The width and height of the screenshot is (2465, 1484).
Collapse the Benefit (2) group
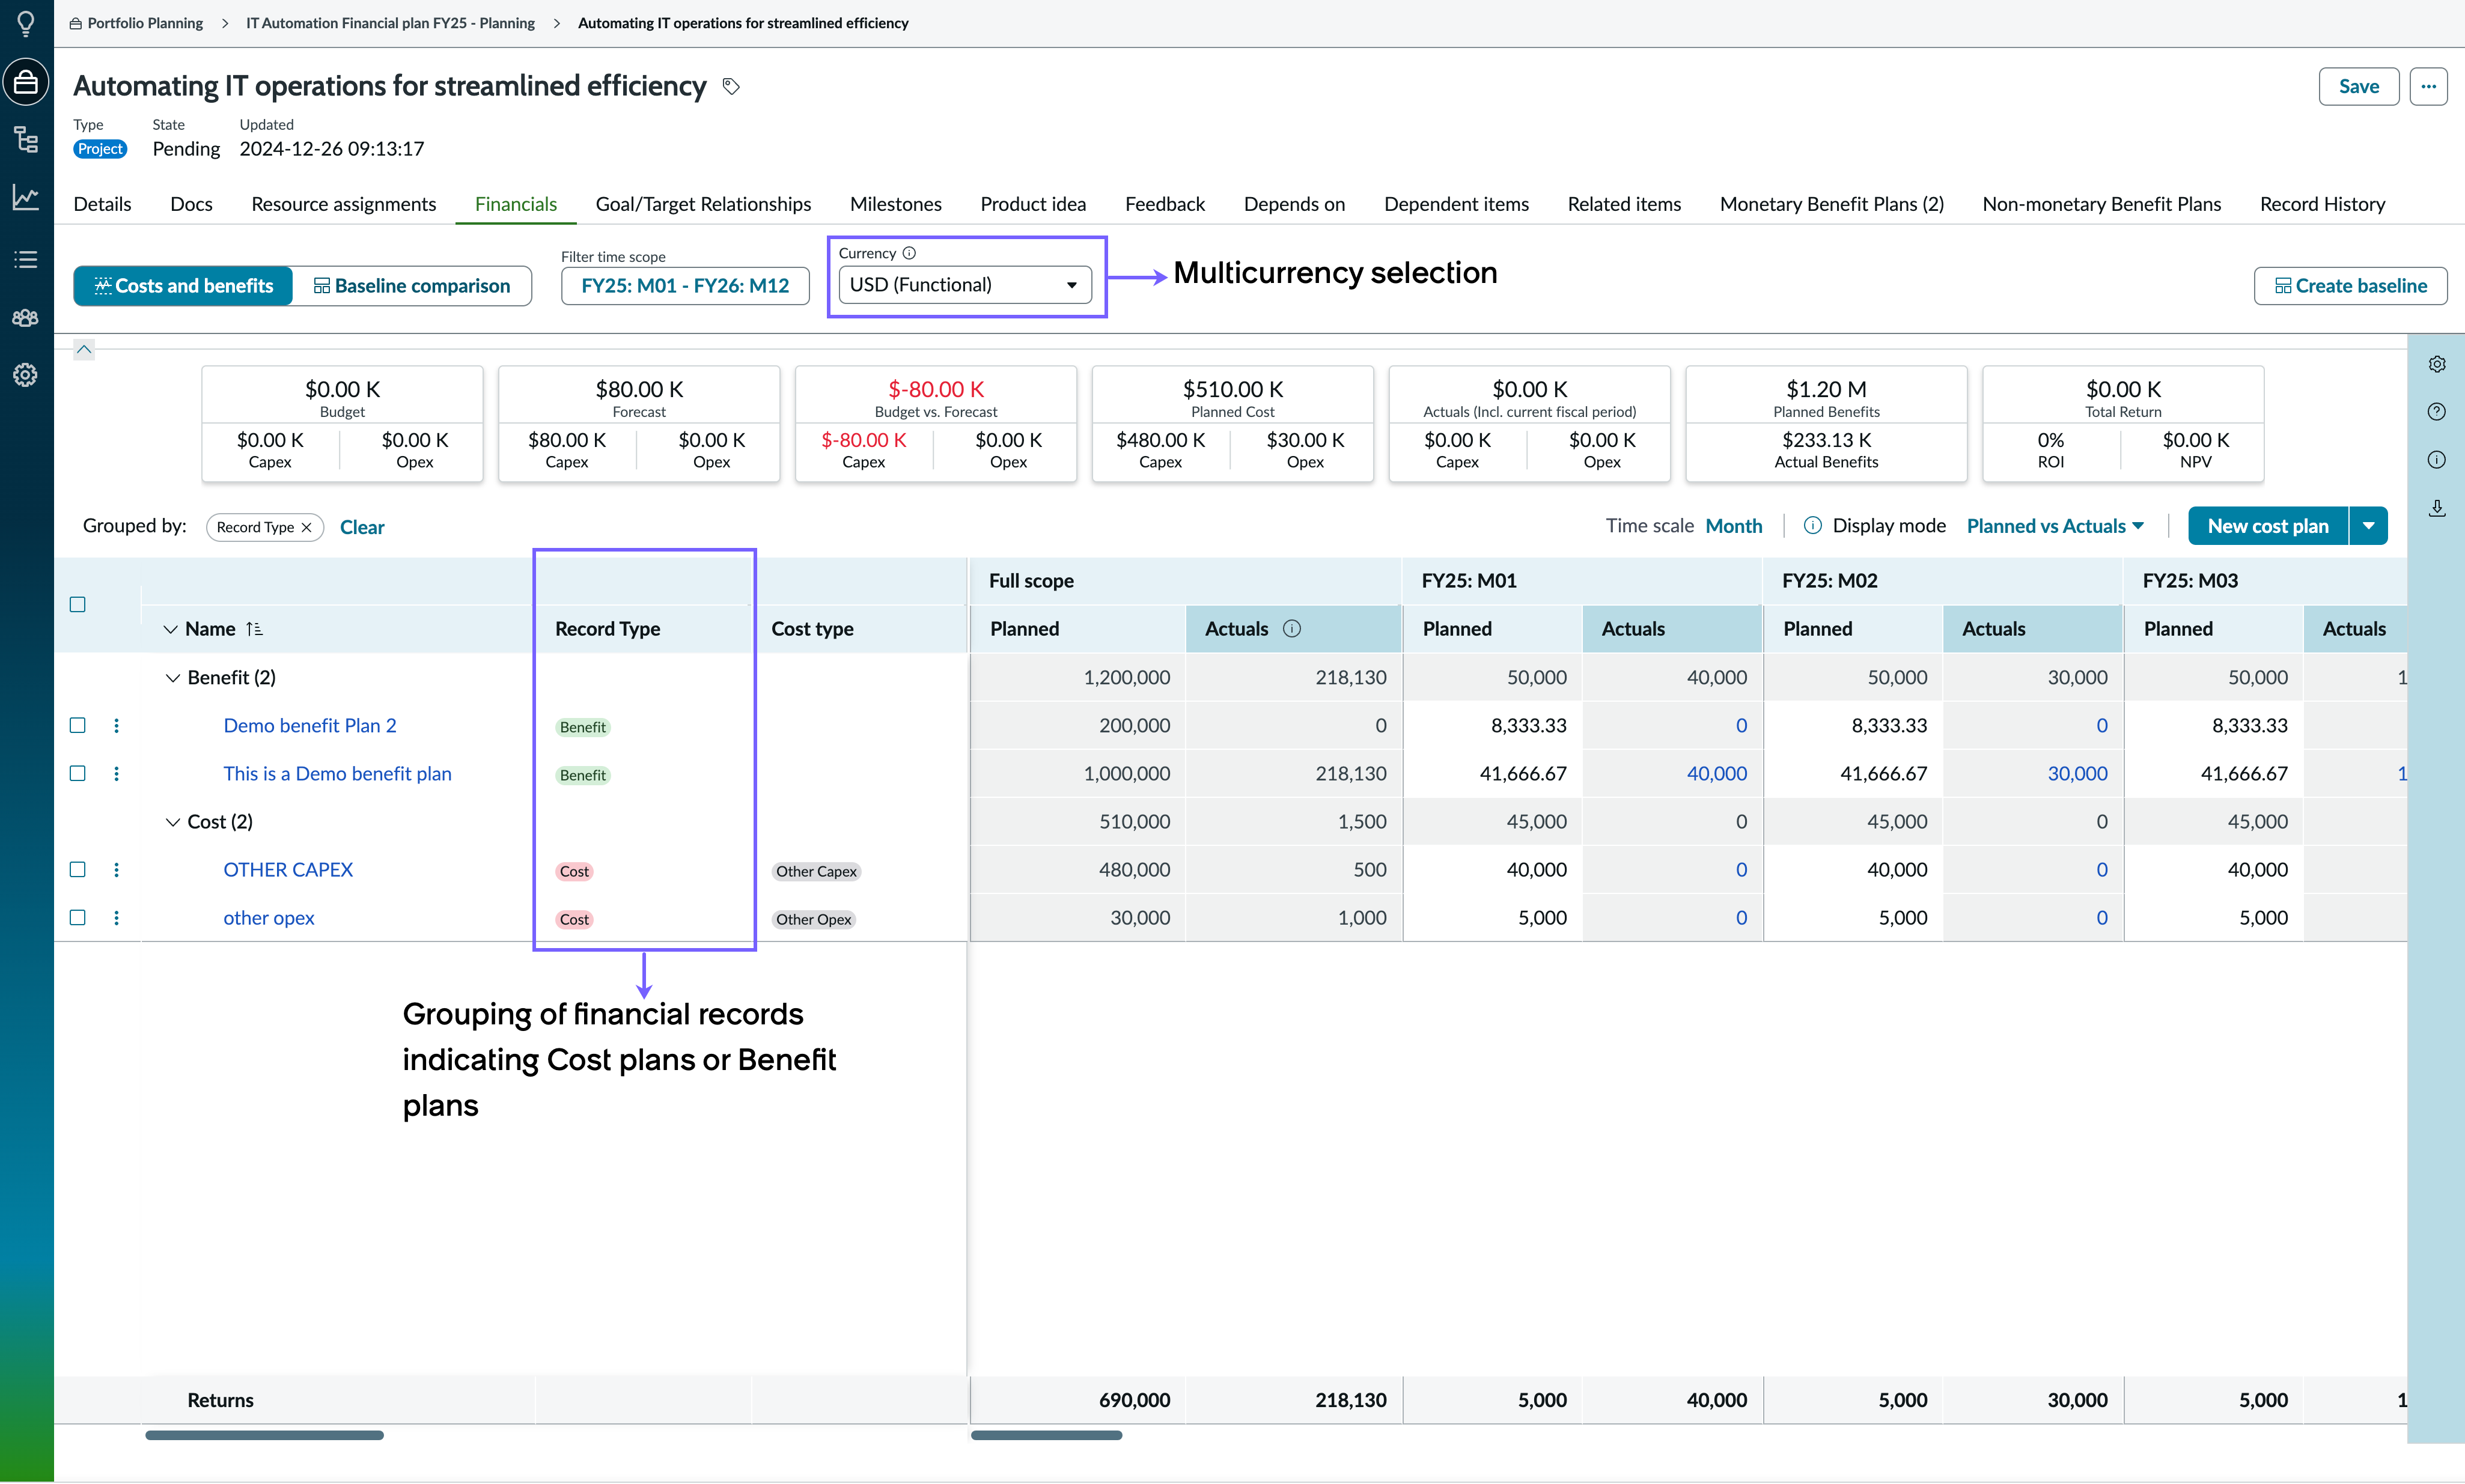[172, 678]
